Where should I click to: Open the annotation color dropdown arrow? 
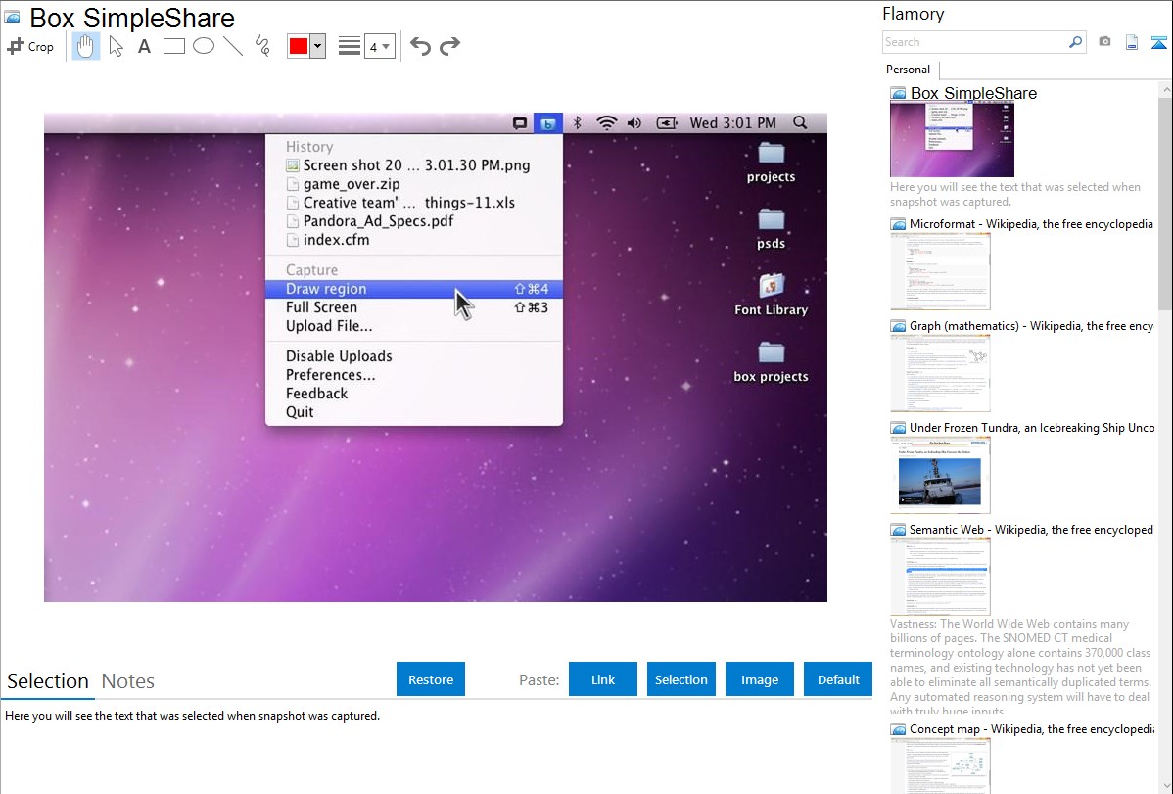(x=318, y=46)
